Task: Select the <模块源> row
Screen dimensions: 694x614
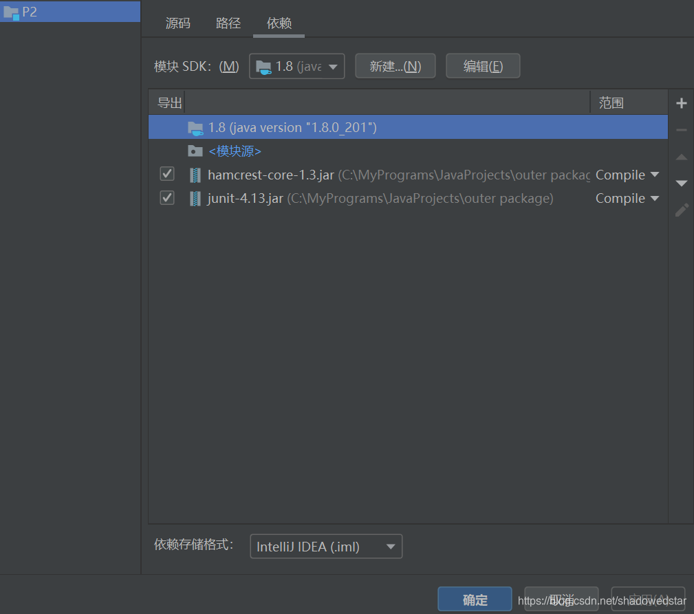Action: coord(408,151)
